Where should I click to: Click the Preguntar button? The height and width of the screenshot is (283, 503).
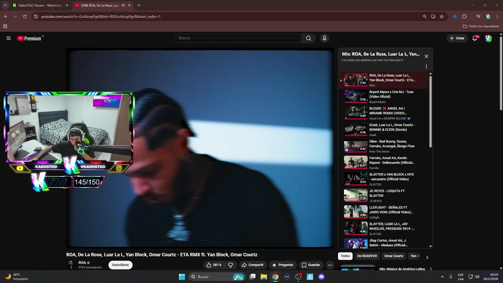tap(282, 265)
